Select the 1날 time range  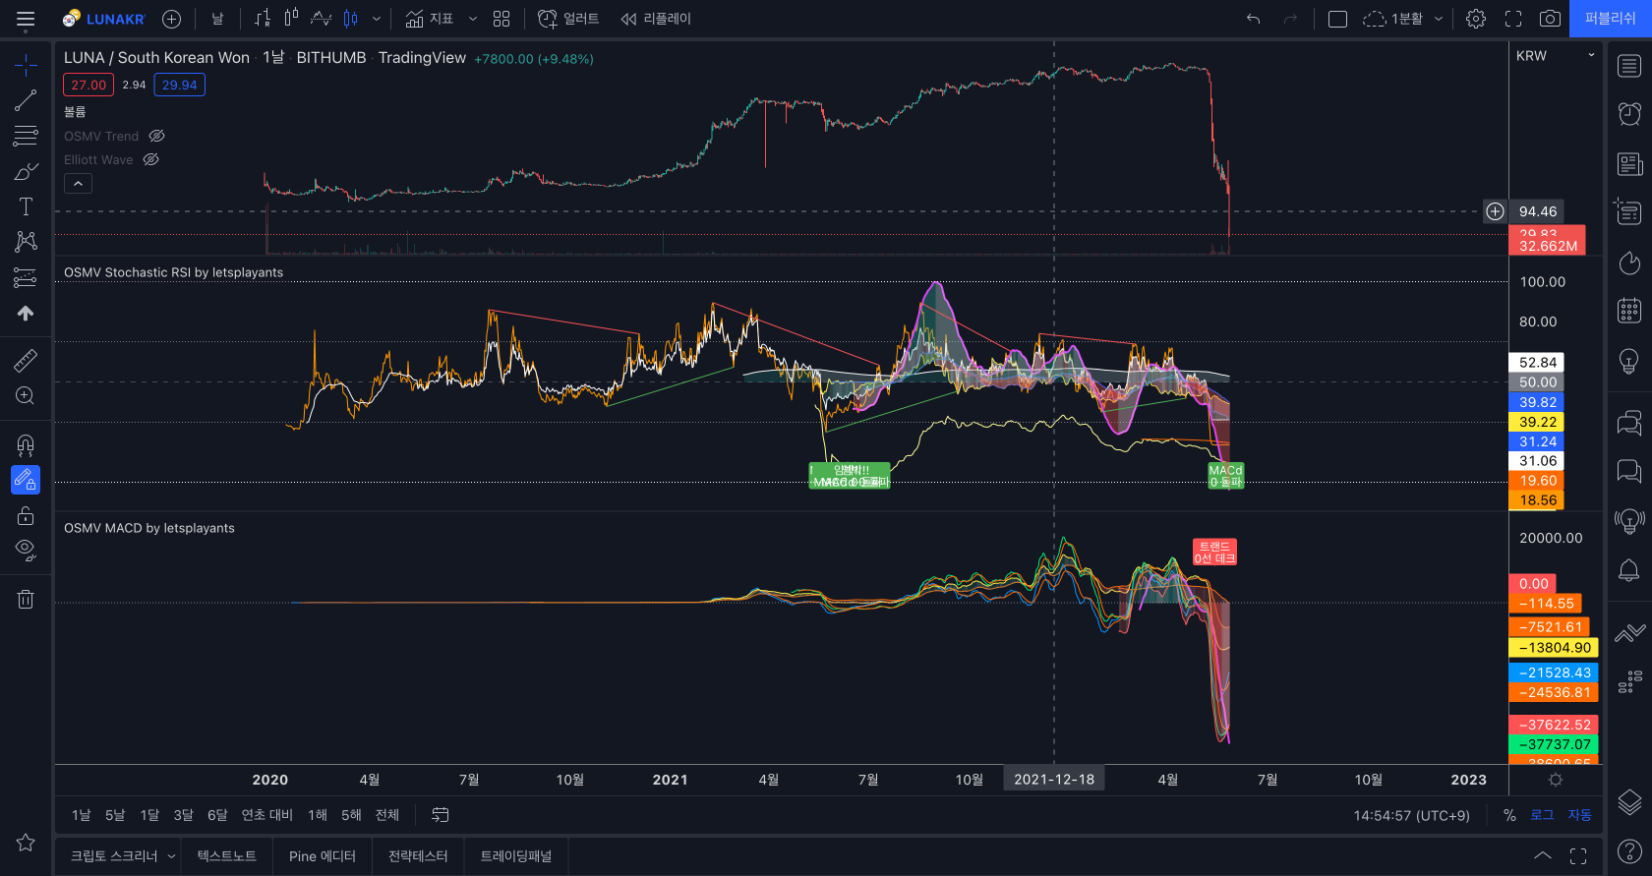tap(81, 815)
